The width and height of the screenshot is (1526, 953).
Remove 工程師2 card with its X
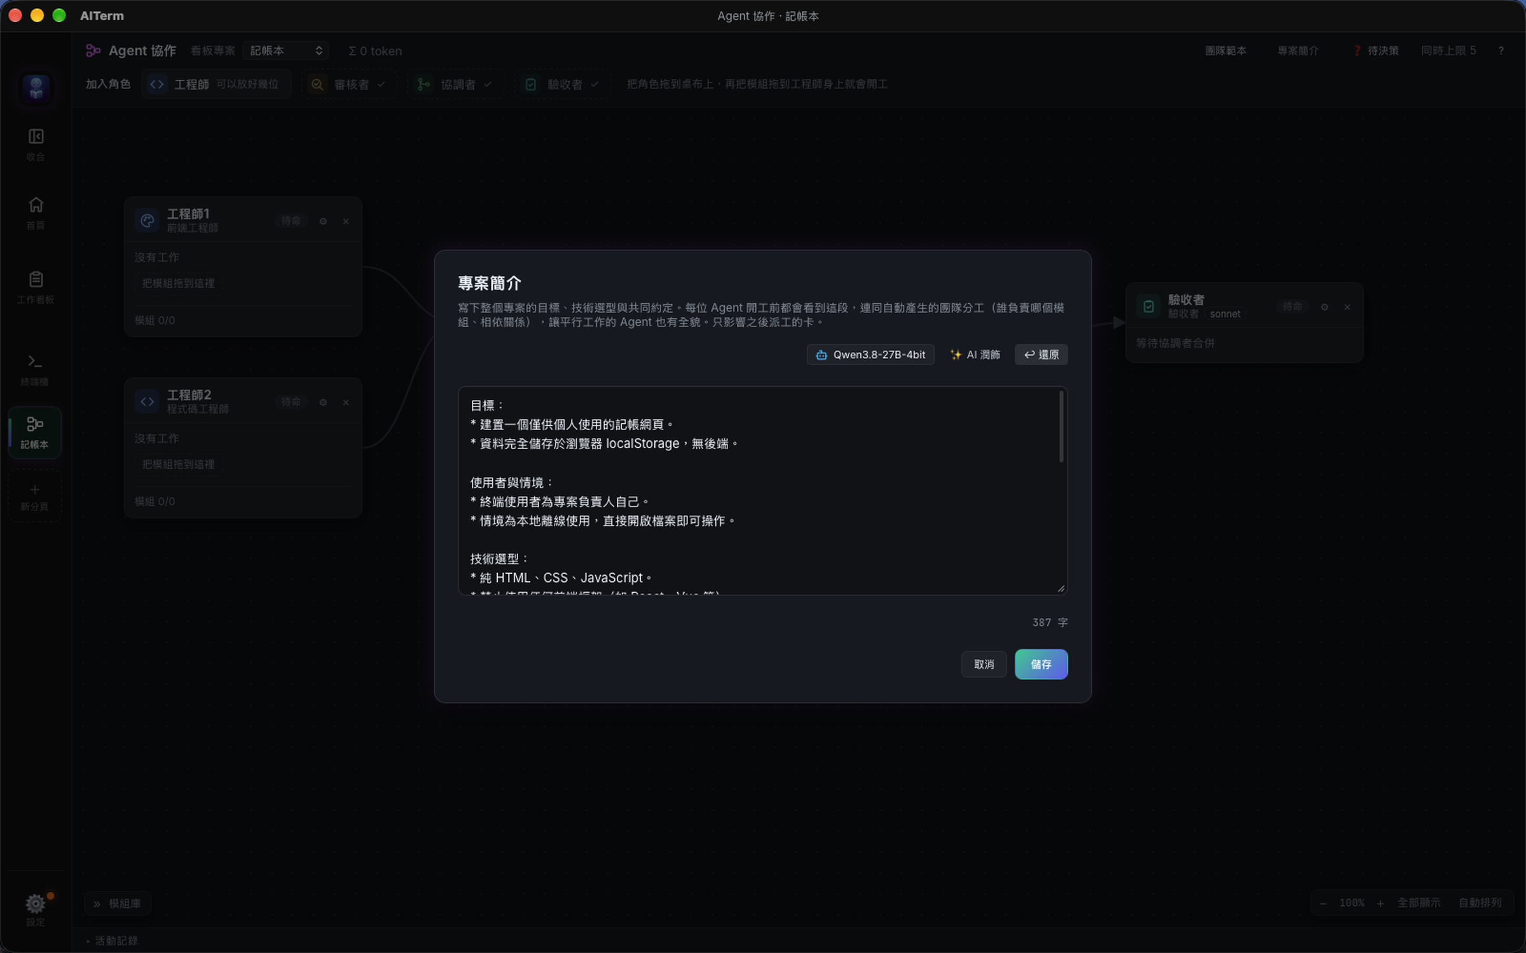tap(346, 402)
